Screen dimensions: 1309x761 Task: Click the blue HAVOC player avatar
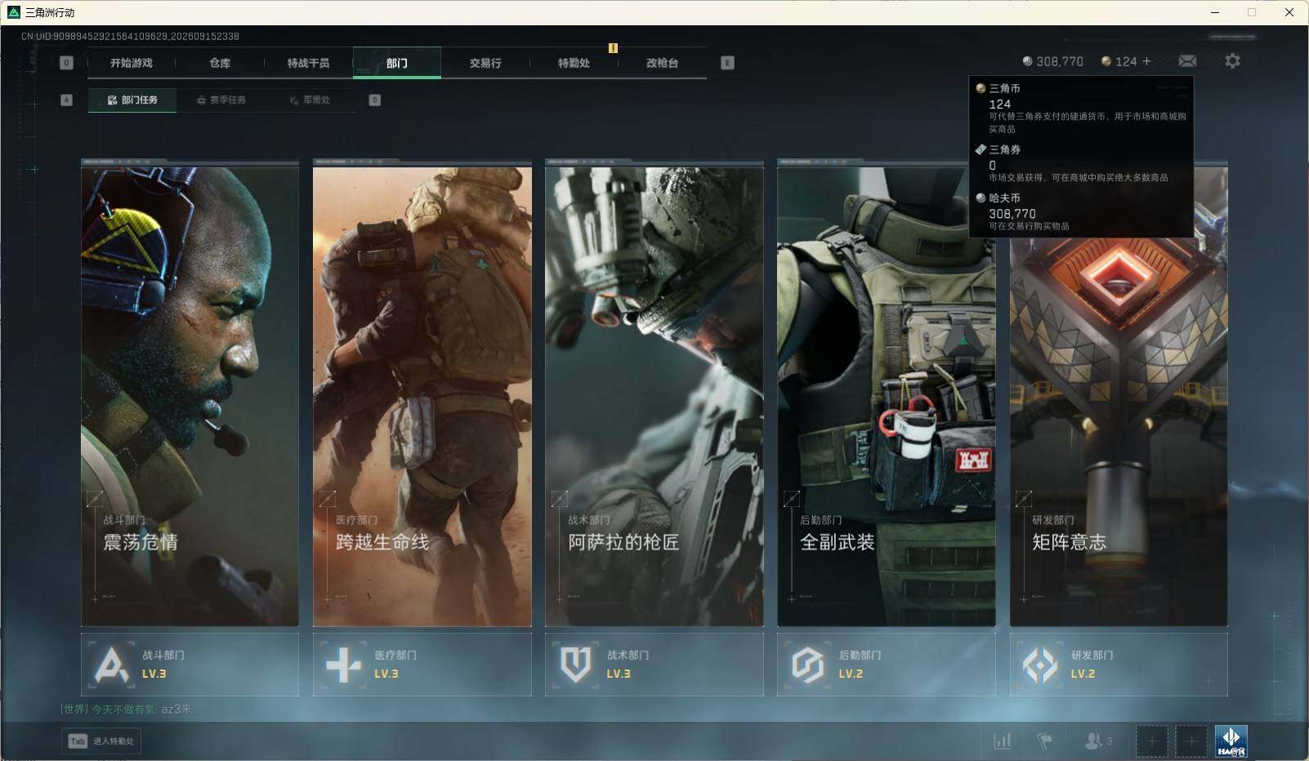(x=1231, y=741)
